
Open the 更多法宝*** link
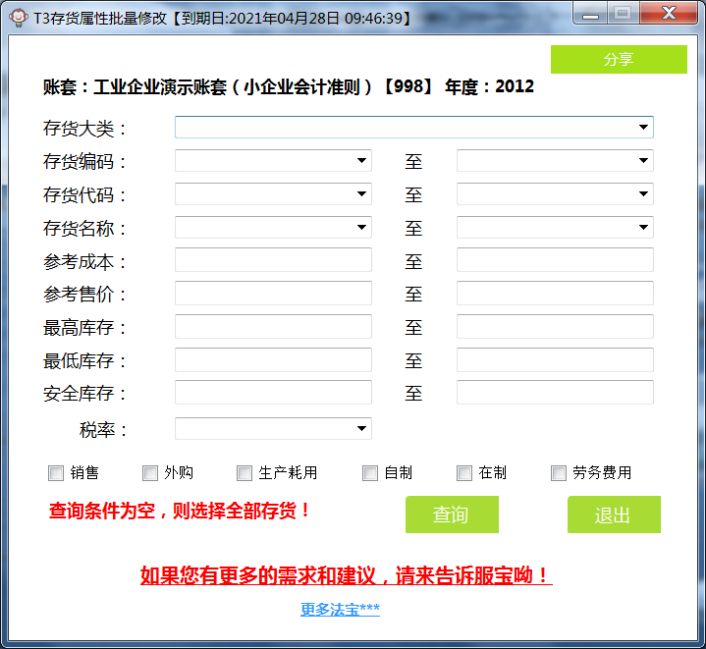click(341, 610)
